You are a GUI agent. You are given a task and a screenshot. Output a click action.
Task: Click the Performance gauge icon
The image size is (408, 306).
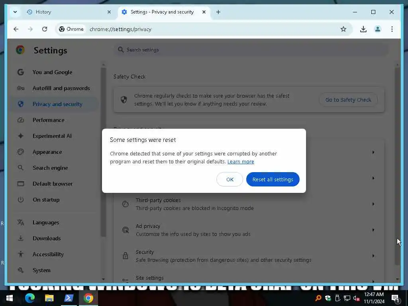[21, 120]
